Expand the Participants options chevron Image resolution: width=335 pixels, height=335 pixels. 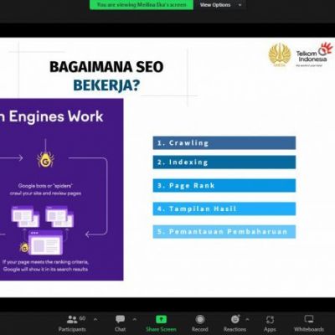[95, 319]
